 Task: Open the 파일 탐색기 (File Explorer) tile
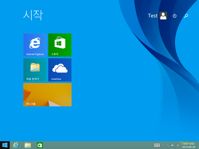(35, 70)
